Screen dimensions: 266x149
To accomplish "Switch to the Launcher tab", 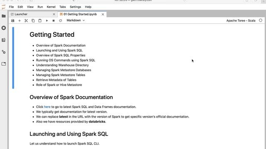I will (33, 14).
